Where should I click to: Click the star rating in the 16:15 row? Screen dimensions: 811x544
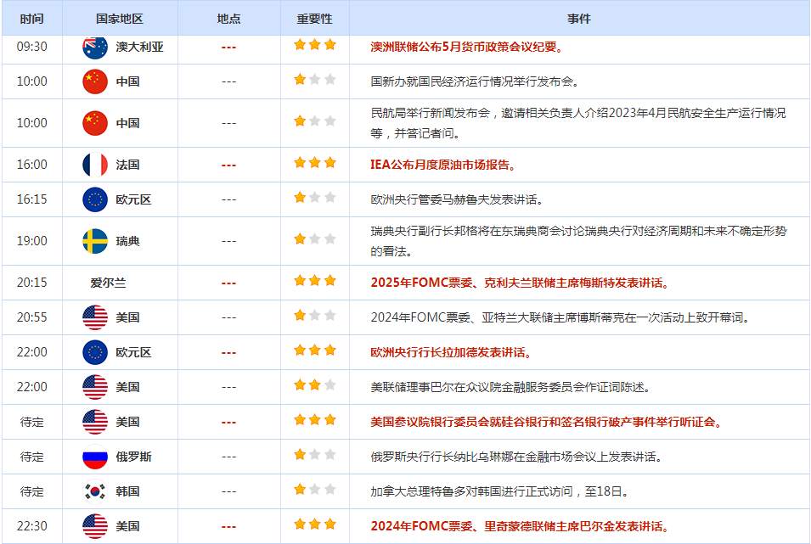[315, 197]
